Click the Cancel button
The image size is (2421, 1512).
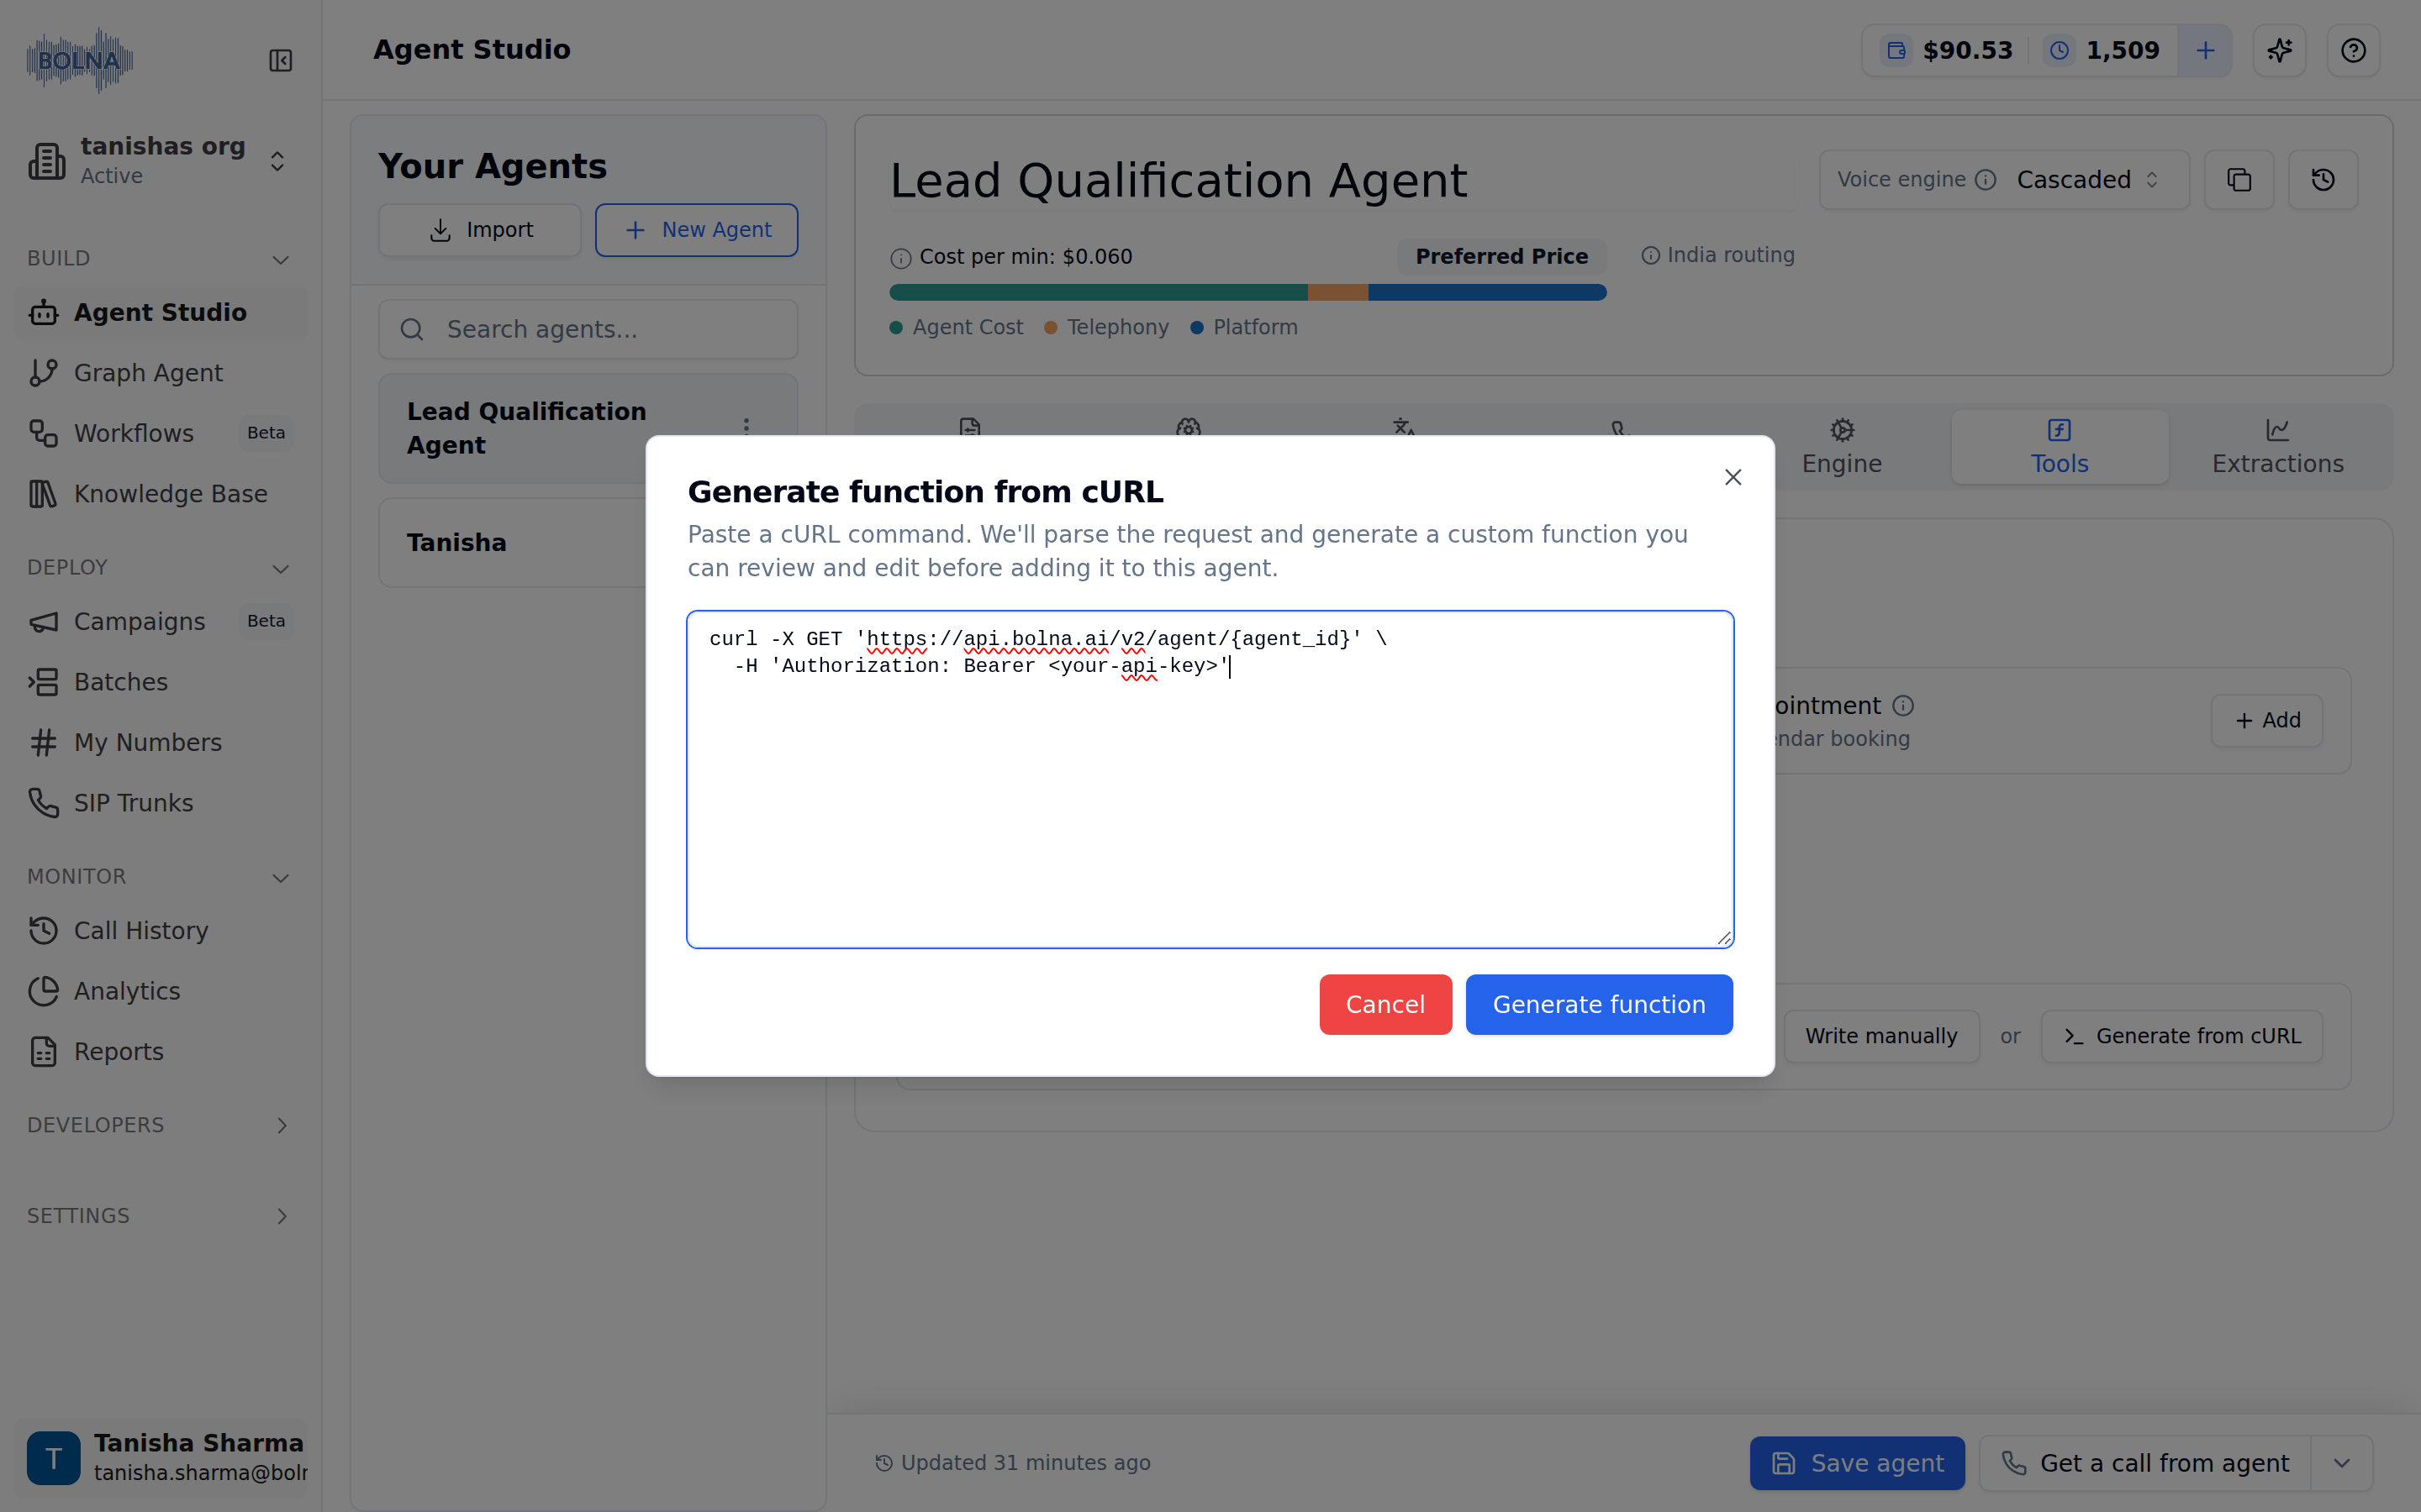click(x=1385, y=1004)
